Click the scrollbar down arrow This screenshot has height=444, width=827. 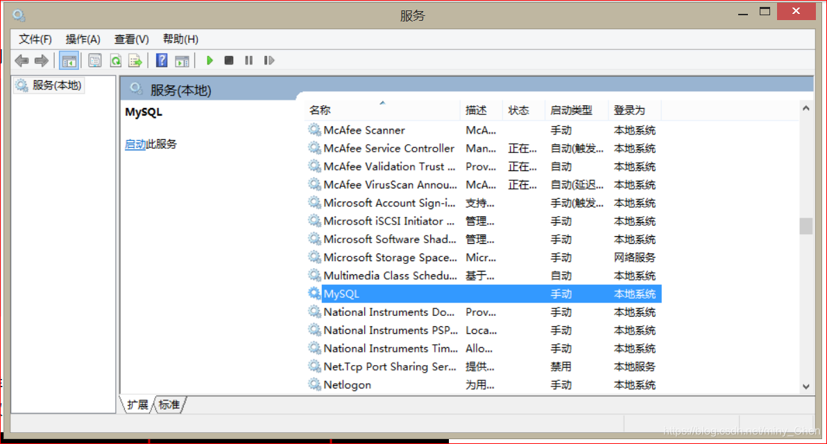pos(806,387)
